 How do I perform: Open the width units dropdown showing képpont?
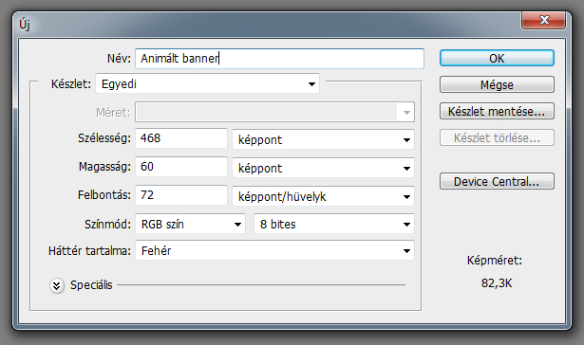coord(323,139)
